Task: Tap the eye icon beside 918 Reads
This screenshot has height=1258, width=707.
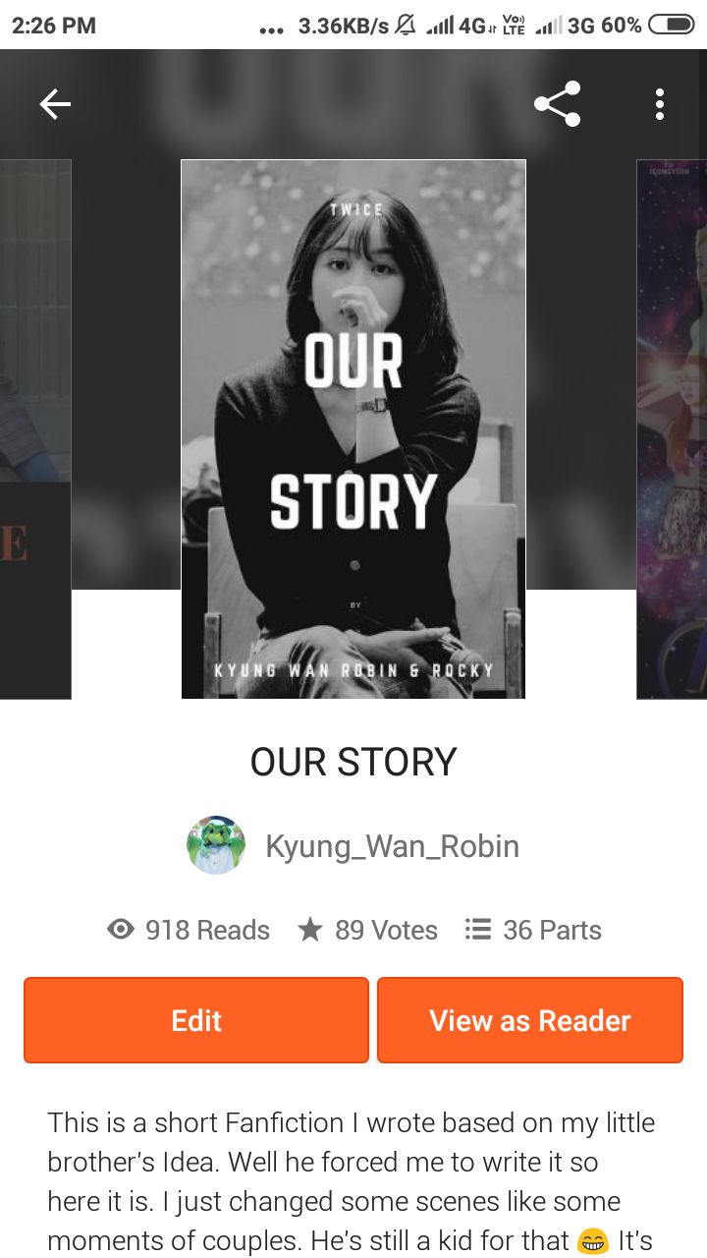Action: tap(121, 930)
